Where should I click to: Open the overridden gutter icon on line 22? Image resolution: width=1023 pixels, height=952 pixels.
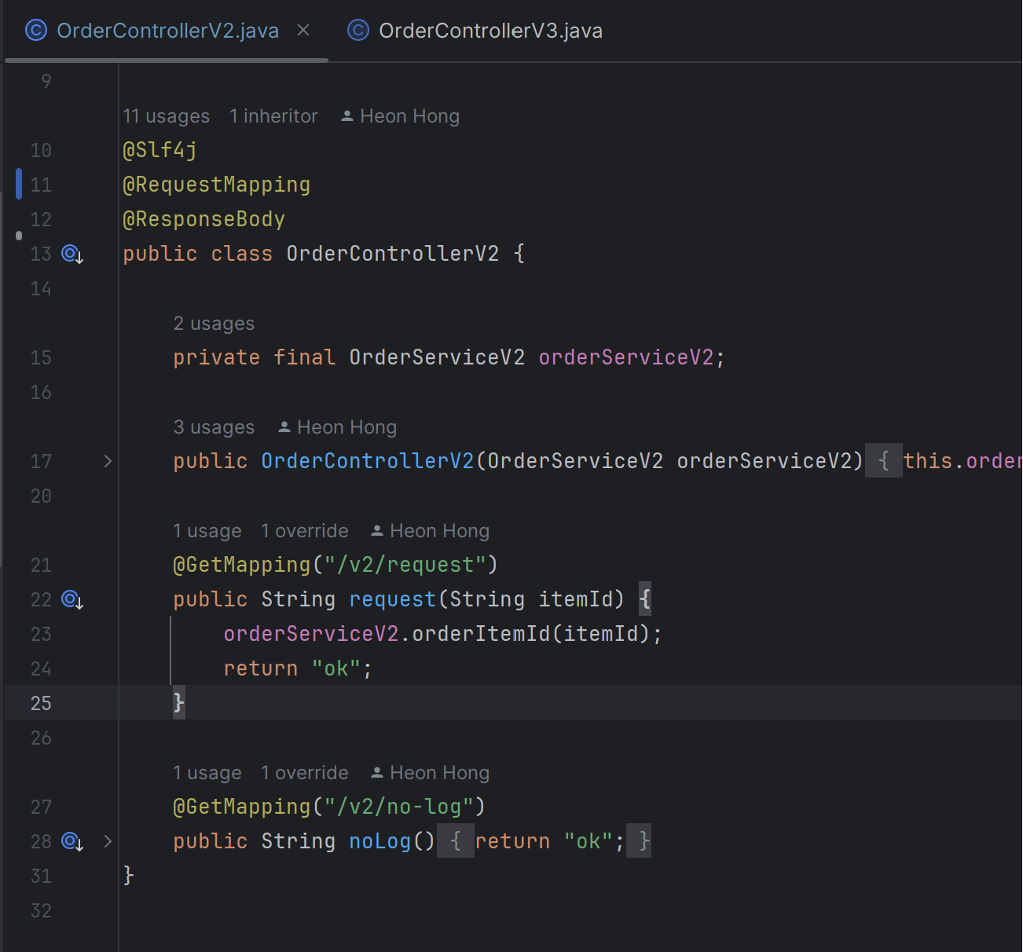tap(72, 599)
